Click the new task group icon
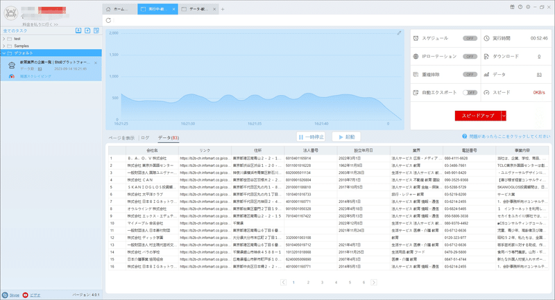The image size is (555, 300). 87,30
